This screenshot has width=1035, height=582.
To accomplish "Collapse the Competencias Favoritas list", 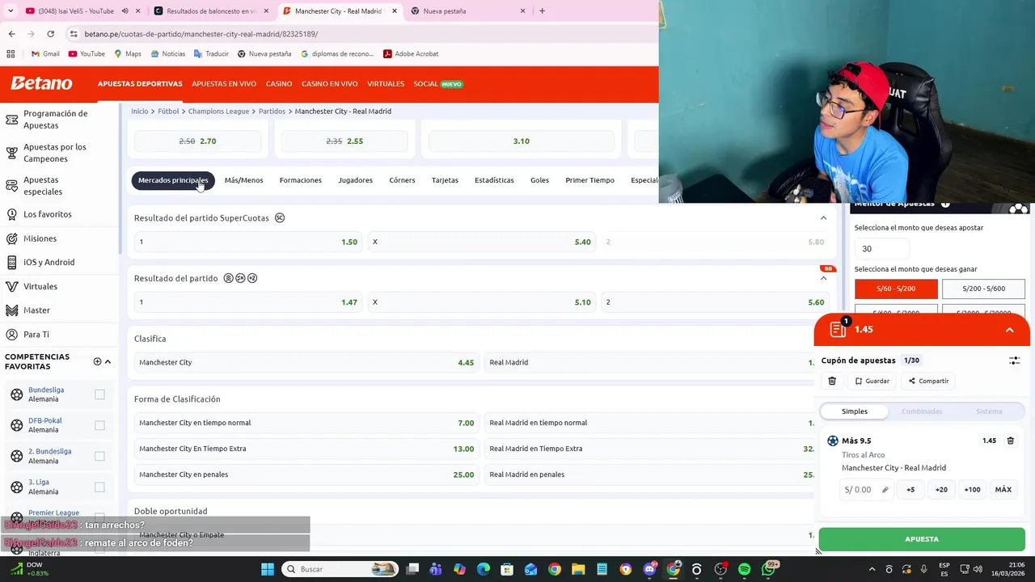I will click(x=108, y=361).
